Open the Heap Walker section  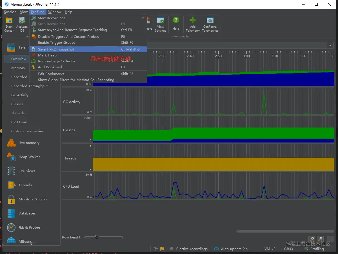(29, 157)
